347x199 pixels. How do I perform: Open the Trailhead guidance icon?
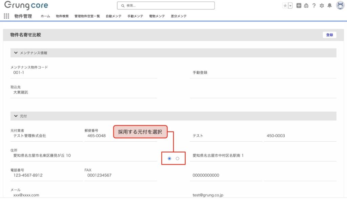pyautogui.click(x=306, y=6)
